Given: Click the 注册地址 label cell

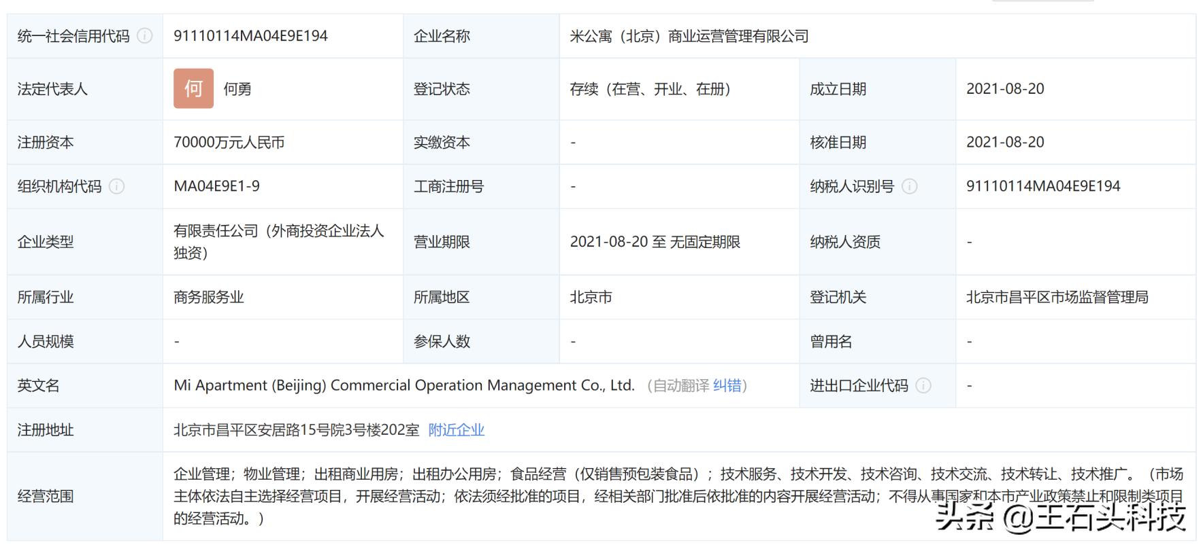Looking at the screenshot, I should pos(85,430).
